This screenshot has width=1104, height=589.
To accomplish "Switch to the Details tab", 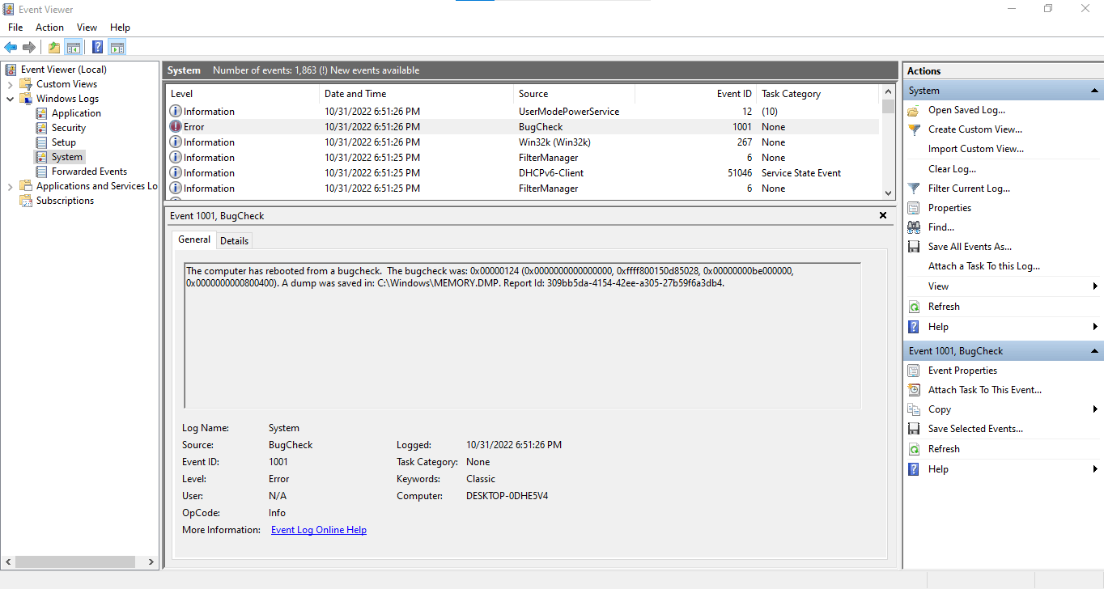I will pyautogui.click(x=235, y=241).
